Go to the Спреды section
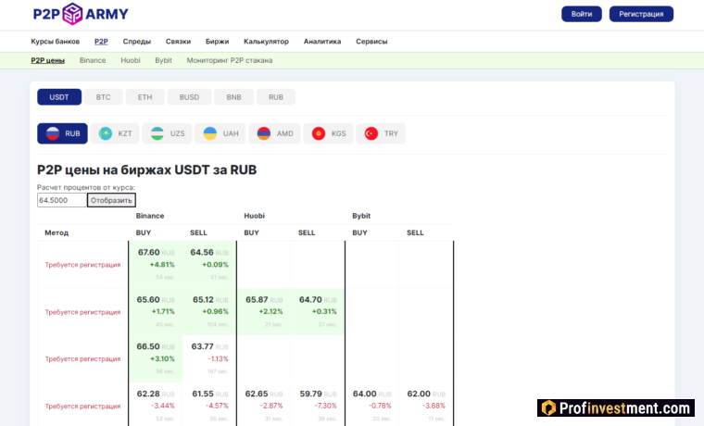The image size is (704, 426). (136, 42)
